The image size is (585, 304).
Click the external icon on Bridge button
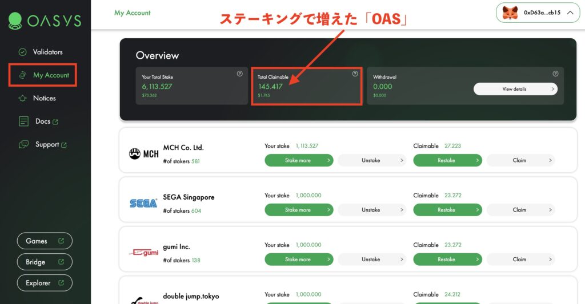[x=61, y=262]
